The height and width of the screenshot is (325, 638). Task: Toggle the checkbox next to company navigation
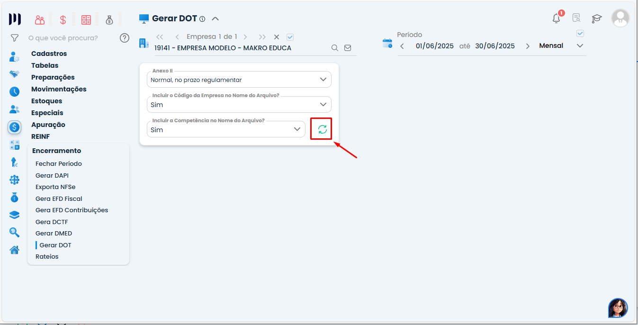290,37
